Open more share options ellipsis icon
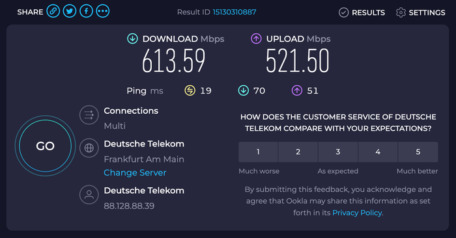 click(x=103, y=11)
